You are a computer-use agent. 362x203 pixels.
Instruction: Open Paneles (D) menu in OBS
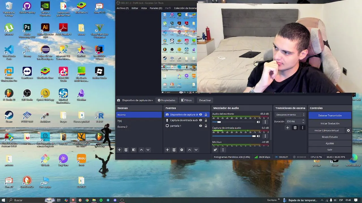point(156,8)
